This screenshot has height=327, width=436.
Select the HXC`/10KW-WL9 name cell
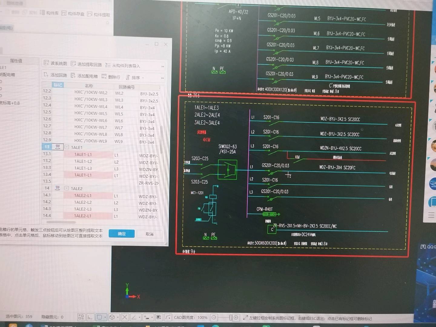(x=90, y=141)
